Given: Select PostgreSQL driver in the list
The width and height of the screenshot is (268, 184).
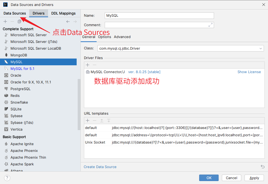Looking at the screenshot, I should (21, 89).
